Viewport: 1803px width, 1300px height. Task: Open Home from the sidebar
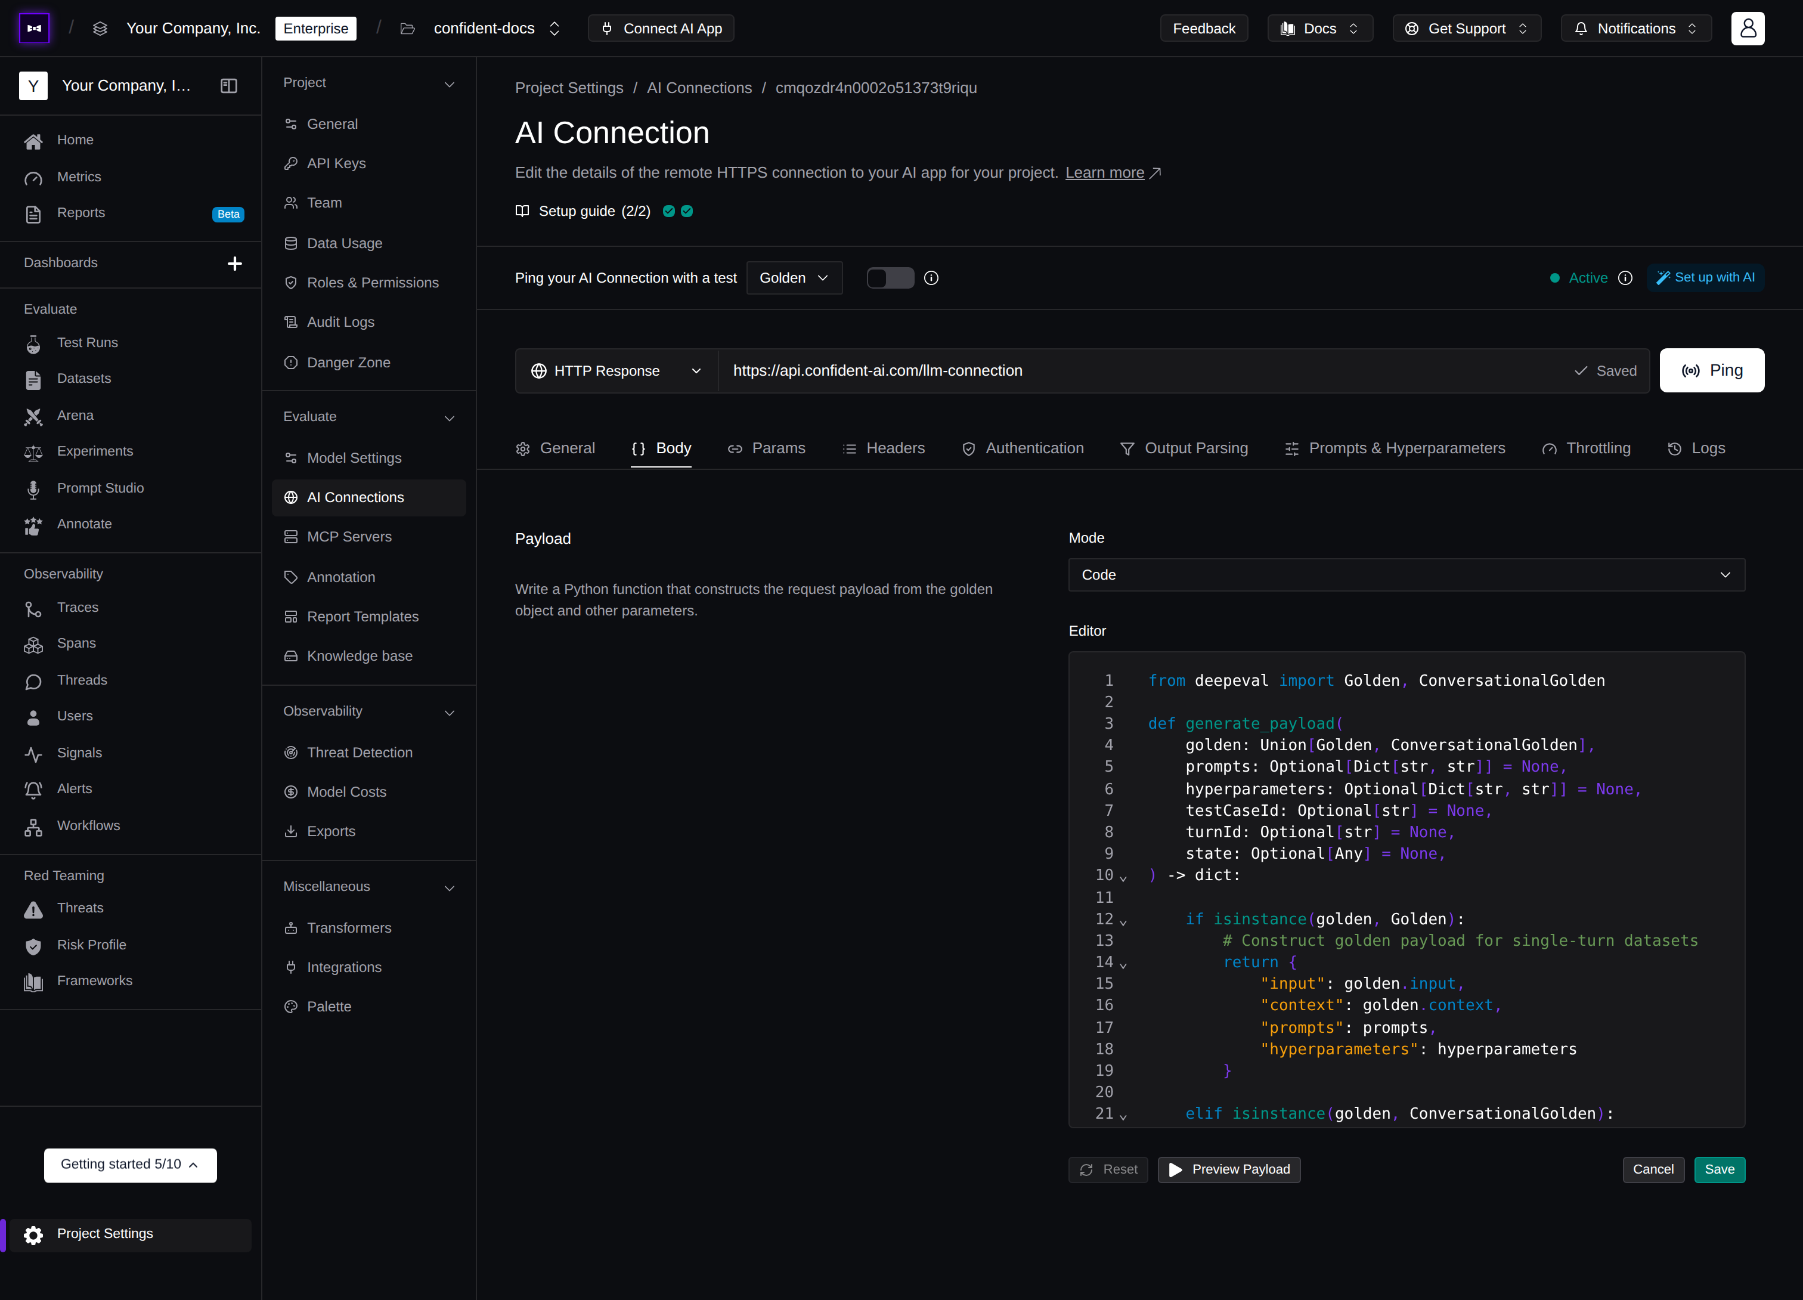(x=75, y=140)
